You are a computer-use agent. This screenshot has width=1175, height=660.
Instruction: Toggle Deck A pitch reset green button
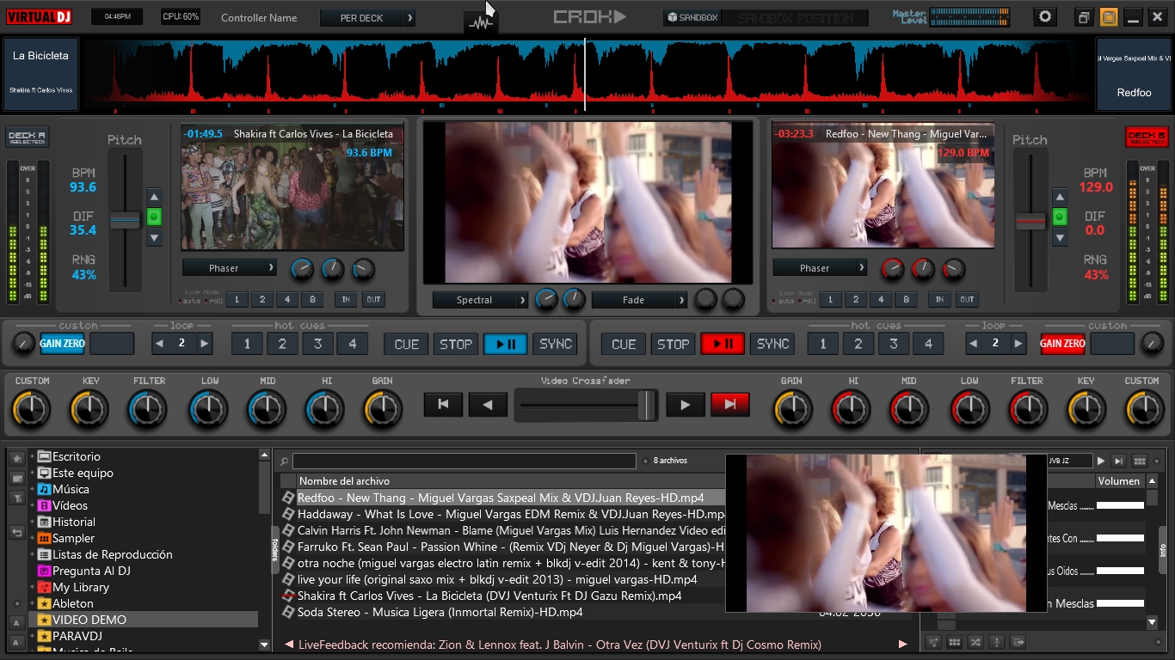click(154, 217)
